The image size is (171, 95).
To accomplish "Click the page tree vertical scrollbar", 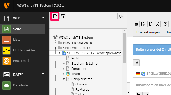I will [x=124, y=48].
